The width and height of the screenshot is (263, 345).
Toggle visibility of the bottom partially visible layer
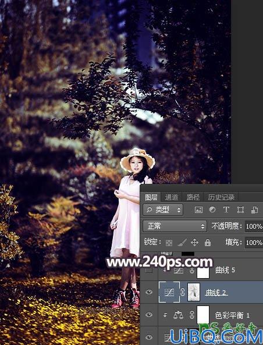click(x=149, y=337)
